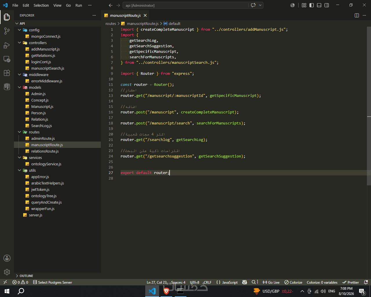Open the File menu
Image resolution: width=371 pixels, height=297 pixels.
[x=15, y=5]
